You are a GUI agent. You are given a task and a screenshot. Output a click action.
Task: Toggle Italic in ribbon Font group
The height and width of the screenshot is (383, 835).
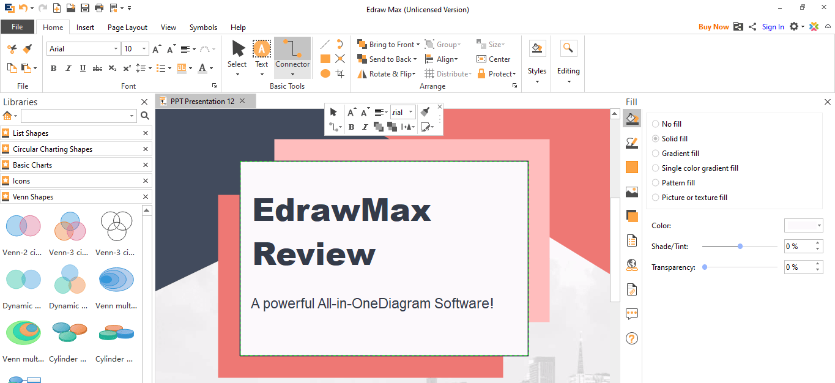click(x=68, y=68)
